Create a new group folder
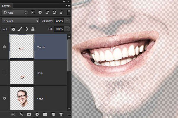 pyautogui.click(x=45, y=114)
